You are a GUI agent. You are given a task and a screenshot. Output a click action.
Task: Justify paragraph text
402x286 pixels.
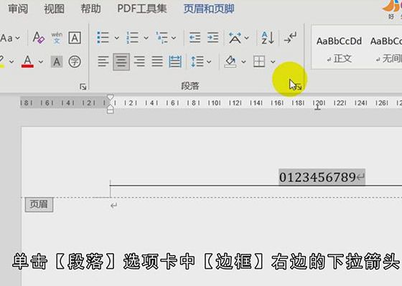pyautogui.click(x=157, y=62)
